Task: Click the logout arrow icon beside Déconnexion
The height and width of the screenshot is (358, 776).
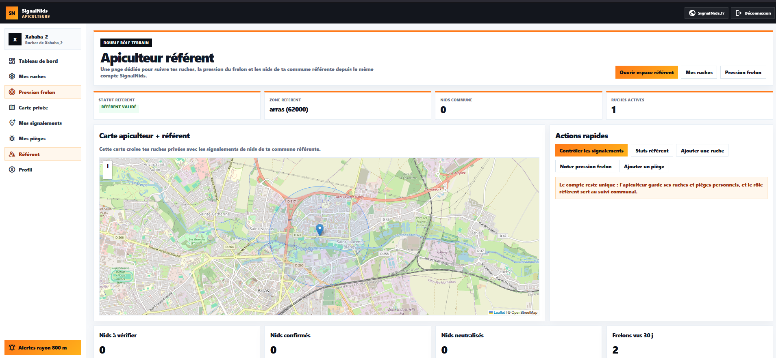Action: point(739,13)
